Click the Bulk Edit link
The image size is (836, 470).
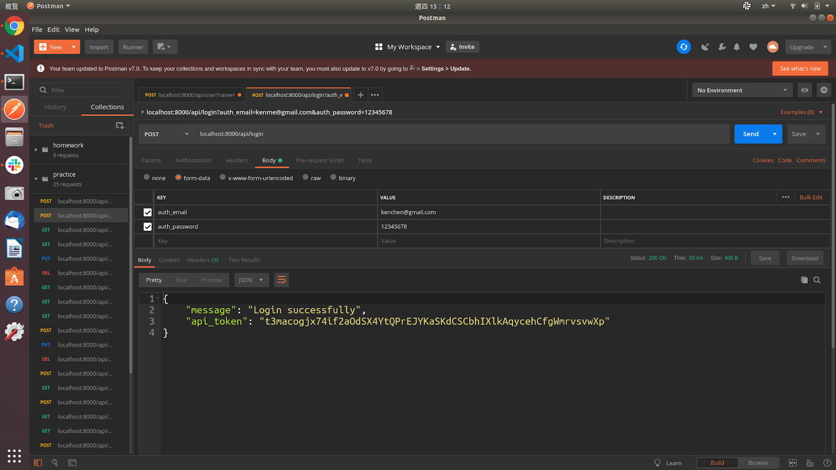click(811, 197)
